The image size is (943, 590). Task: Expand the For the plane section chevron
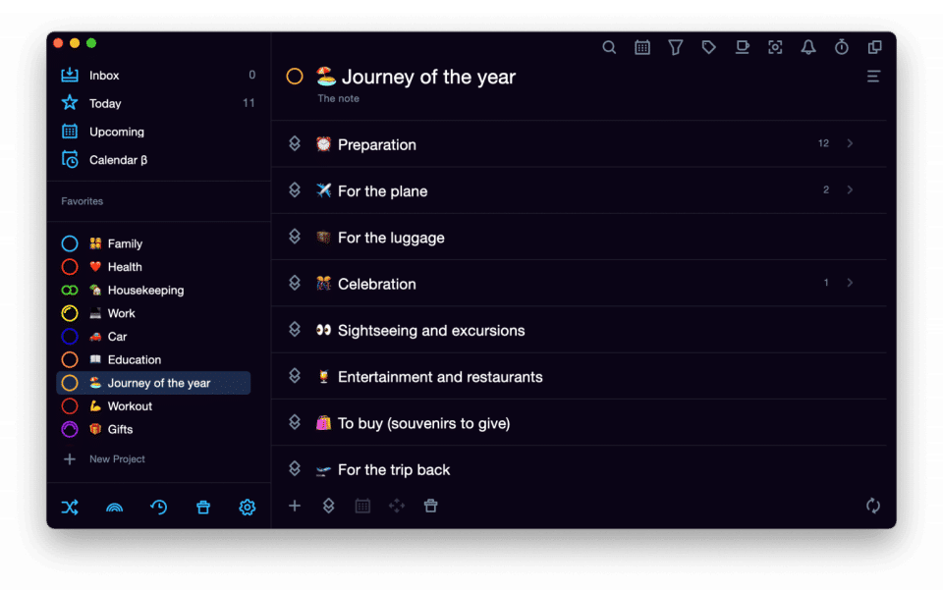pyautogui.click(x=850, y=189)
